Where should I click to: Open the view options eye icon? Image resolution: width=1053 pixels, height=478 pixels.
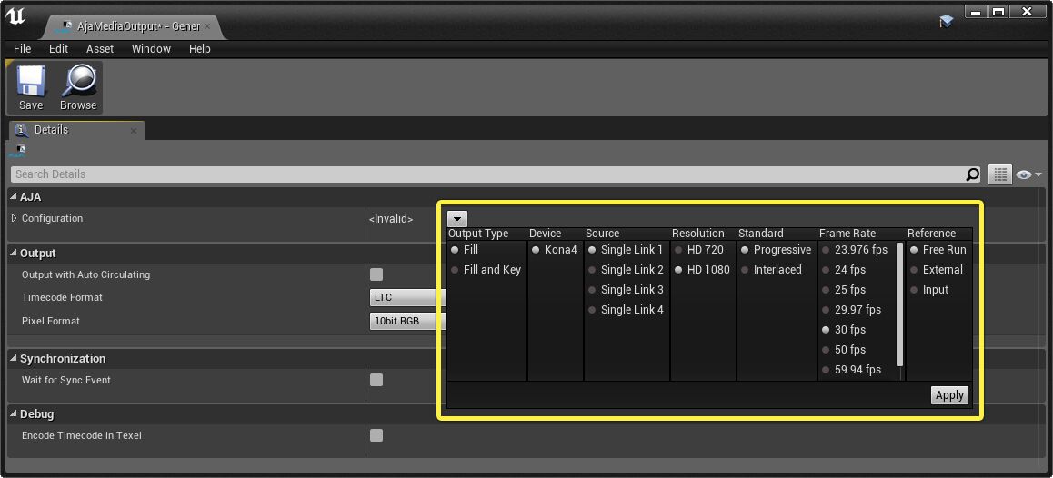[x=1028, y=174]
